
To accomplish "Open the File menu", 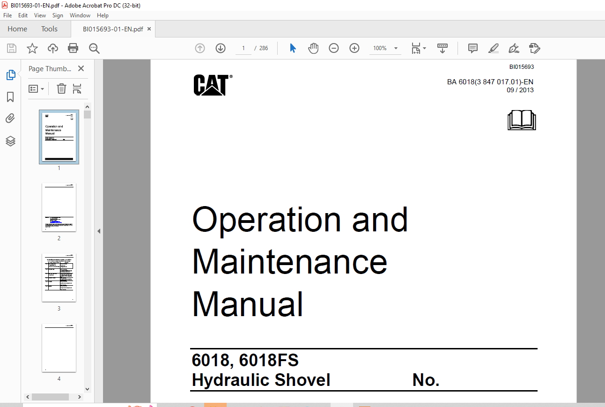I will click(x=7, y=15).
